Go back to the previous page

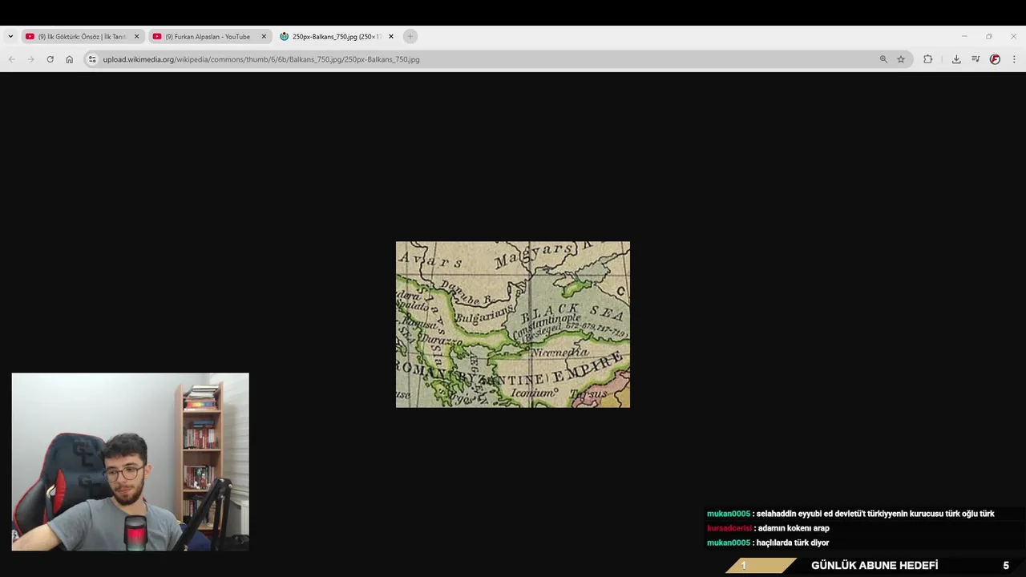tap(11, 59)
